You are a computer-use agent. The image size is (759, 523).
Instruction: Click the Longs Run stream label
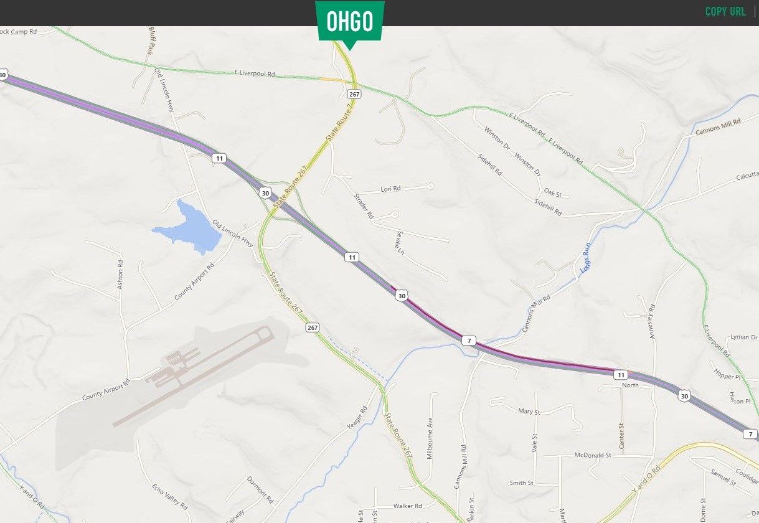pos(585,261)
